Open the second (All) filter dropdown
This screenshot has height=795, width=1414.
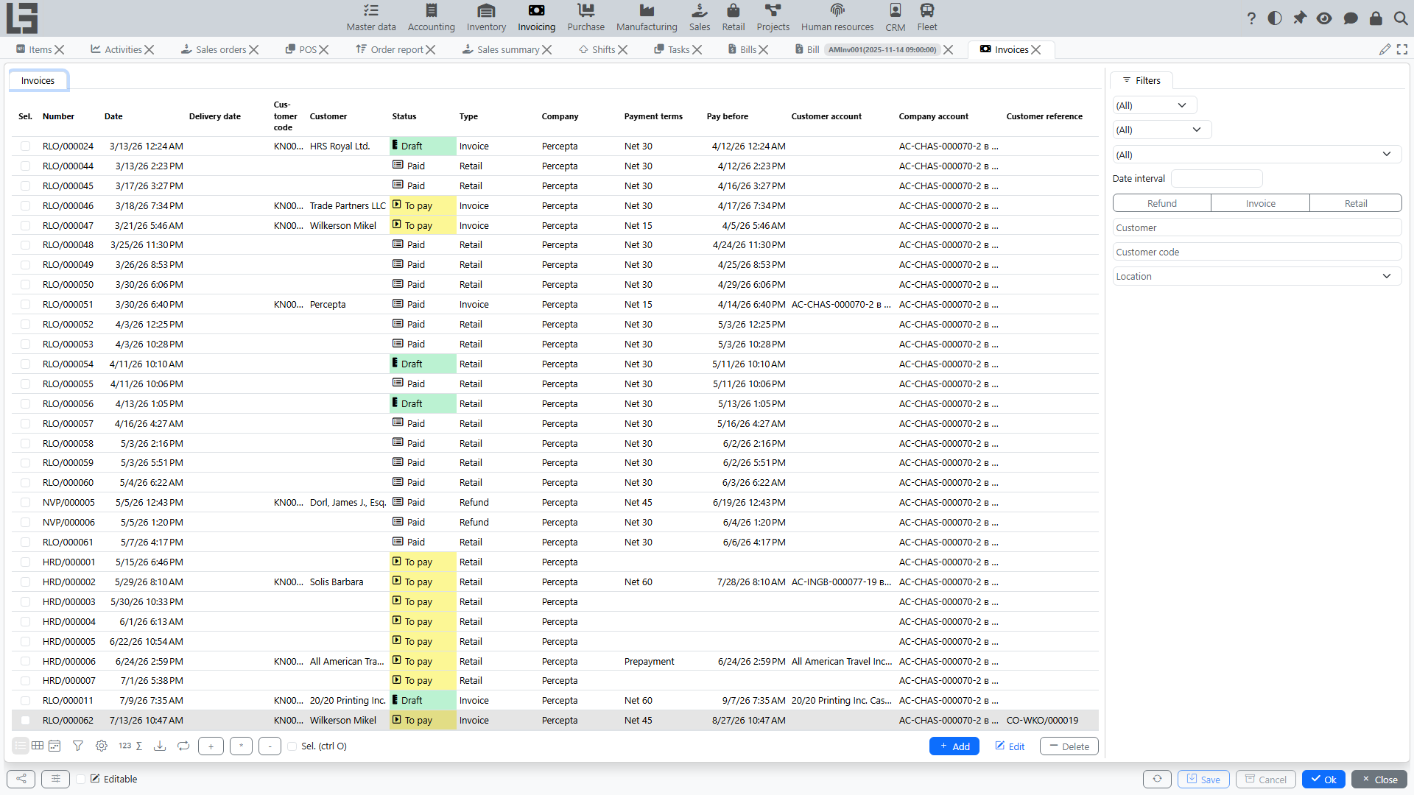1161,130
